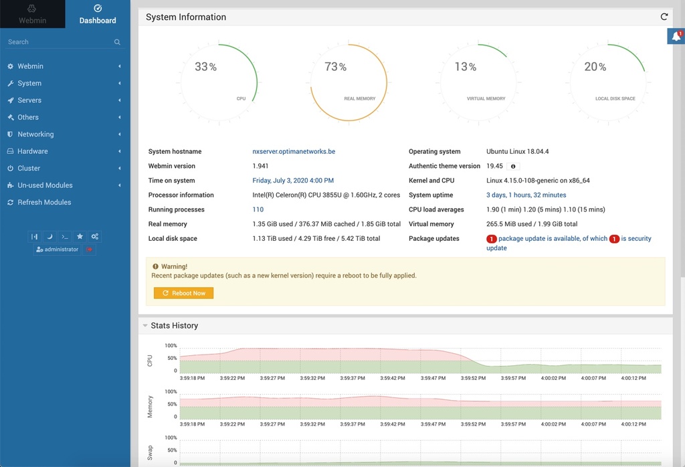The width and height of the screenshot is (685, 467).
Task: Expand Un-used Modules with its arrow
Action: coord(119,185)
